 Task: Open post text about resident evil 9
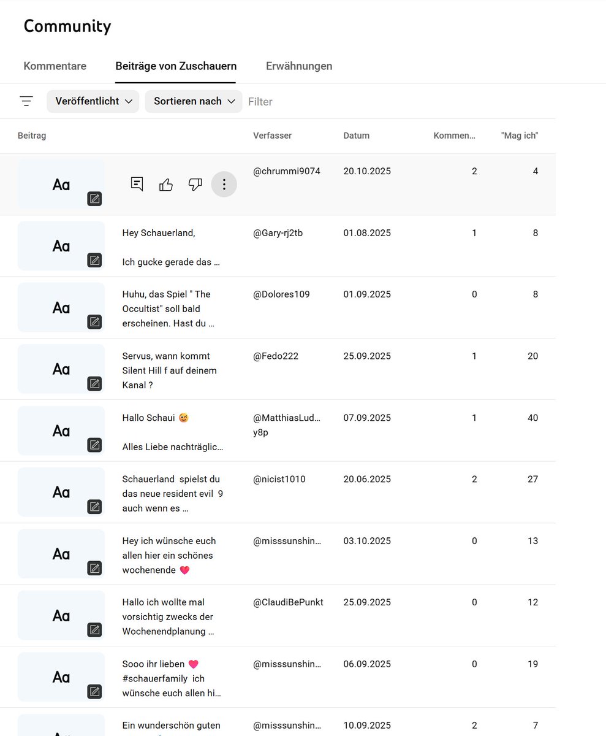[173, 494]
